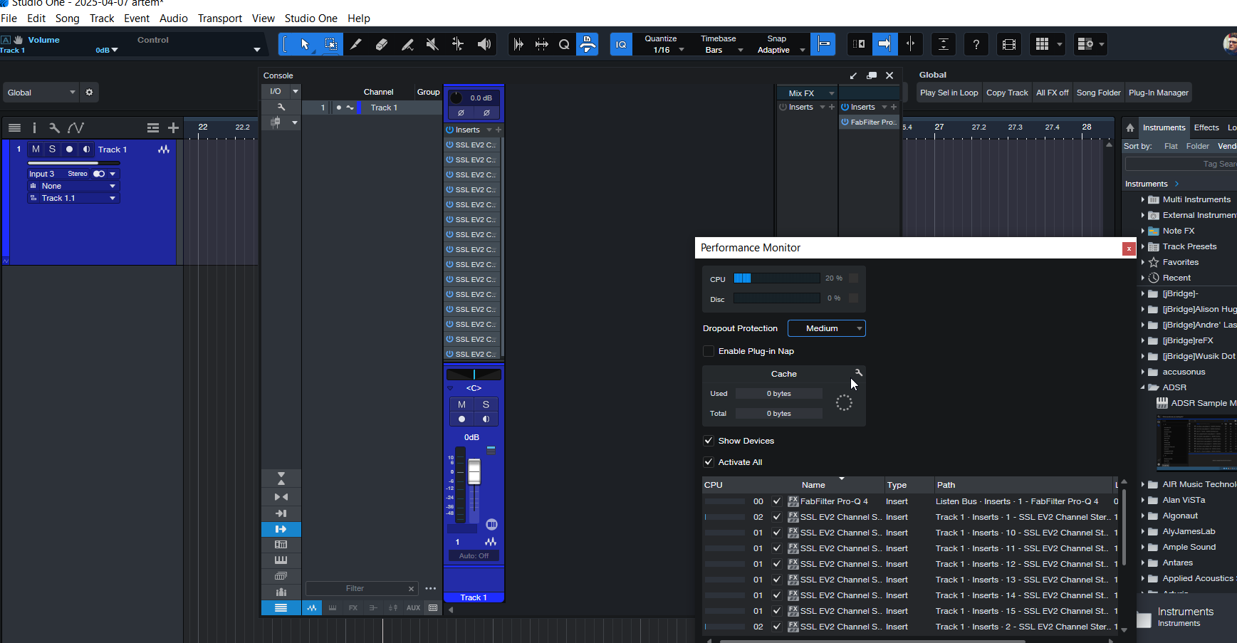The width and height of the screenshot is (1237, 643).
Task: Toggle Autoscroll arrow button
Action: [x=884, y=44]
